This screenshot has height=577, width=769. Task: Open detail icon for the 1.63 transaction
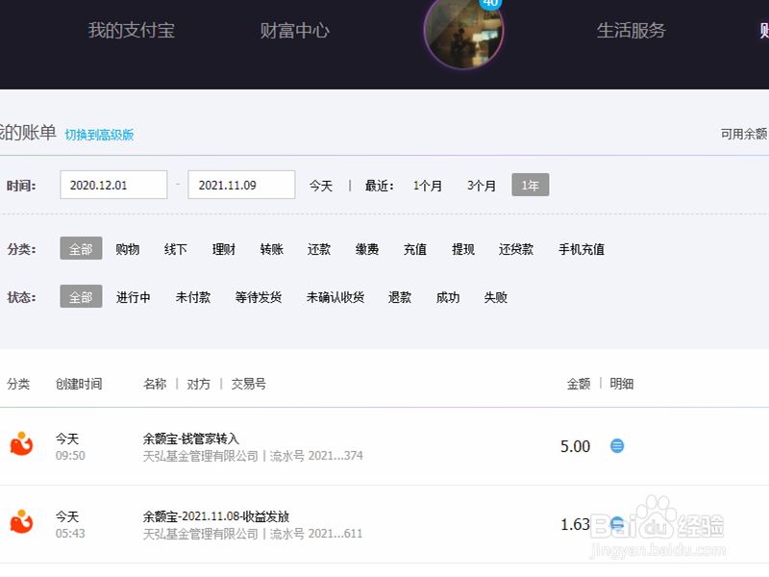617,524
